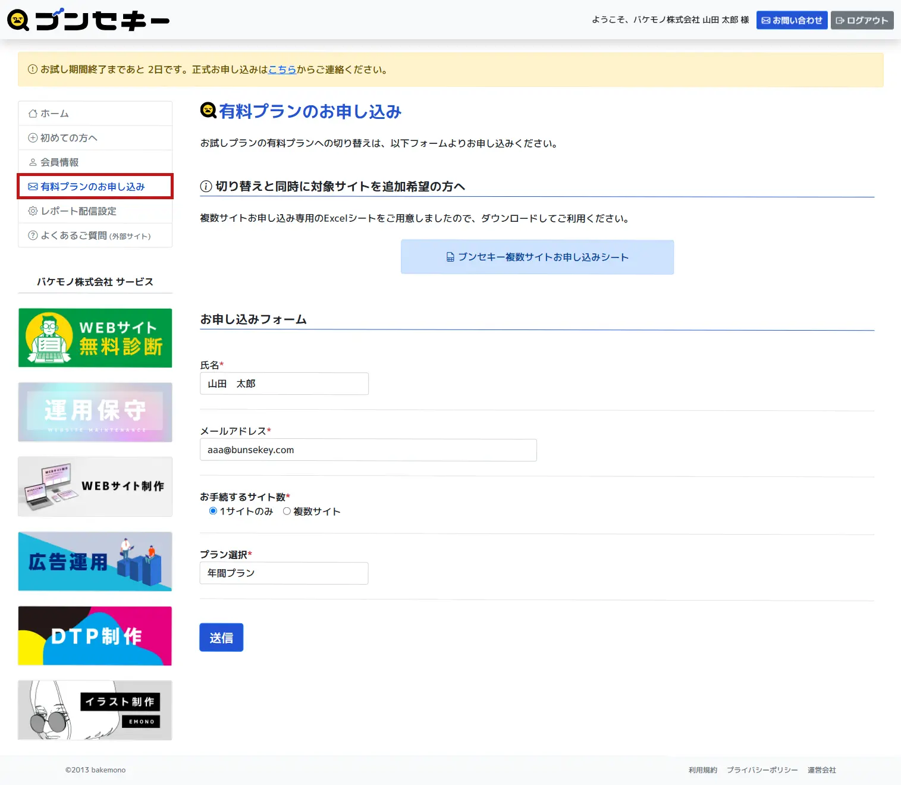Select the 複数サイト radio button

(x=287, y=511)
